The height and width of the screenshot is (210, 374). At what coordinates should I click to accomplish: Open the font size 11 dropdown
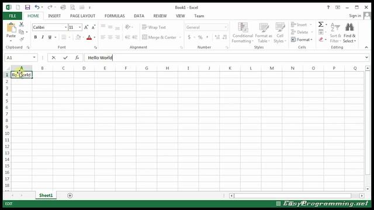tap(80, 27)
